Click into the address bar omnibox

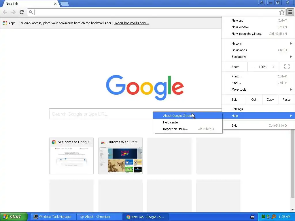click(x=156, y=12)
